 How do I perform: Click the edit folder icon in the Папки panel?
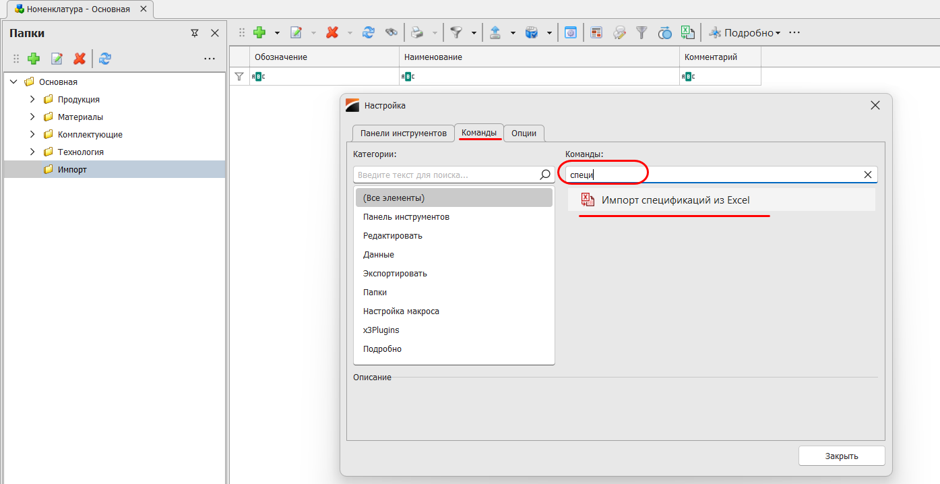[57, 59]
